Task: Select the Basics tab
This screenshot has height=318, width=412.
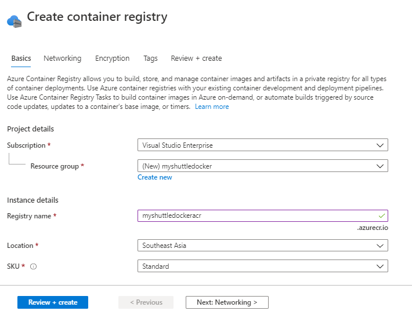Action: click(x=21, y=59)
